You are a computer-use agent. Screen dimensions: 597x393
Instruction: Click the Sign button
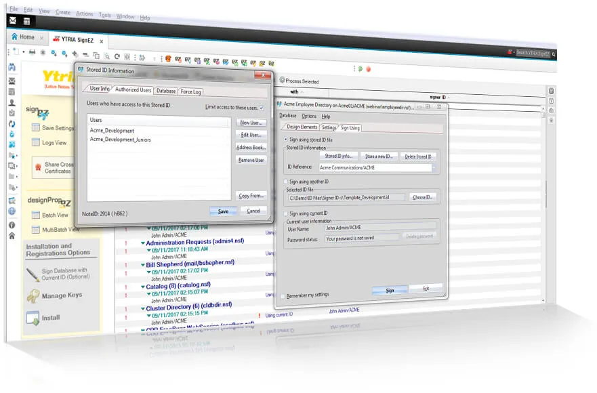point(390,291)
